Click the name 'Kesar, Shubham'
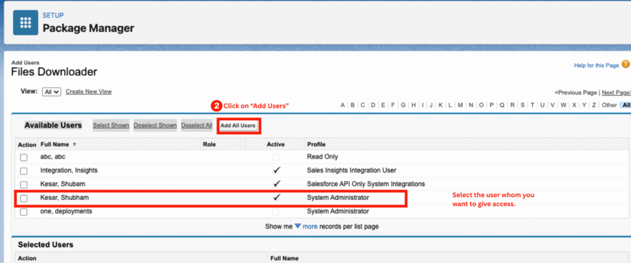Viewport: 631px width, 265px height. coord(64,198)
